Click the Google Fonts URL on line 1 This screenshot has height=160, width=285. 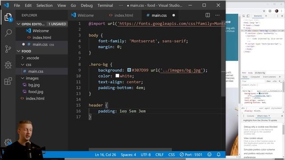pyautogui.click(x=171, y=24)
